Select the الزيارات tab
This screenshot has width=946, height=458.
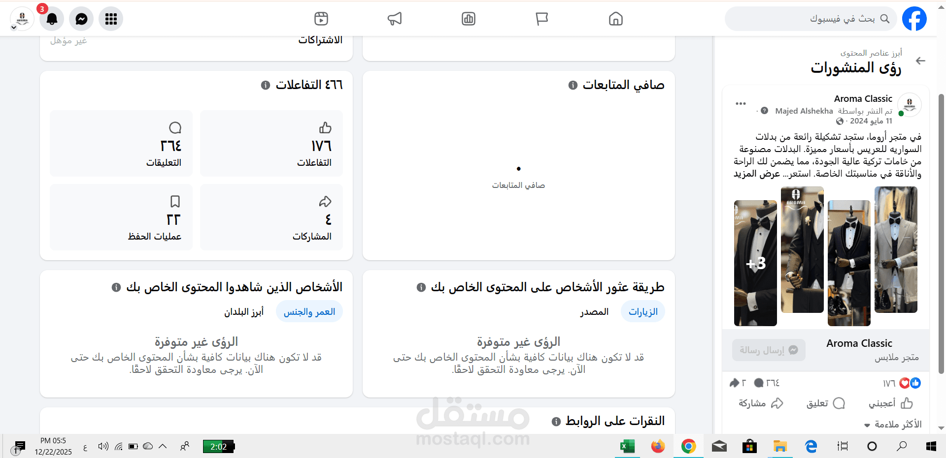click(x=643, y=312)
